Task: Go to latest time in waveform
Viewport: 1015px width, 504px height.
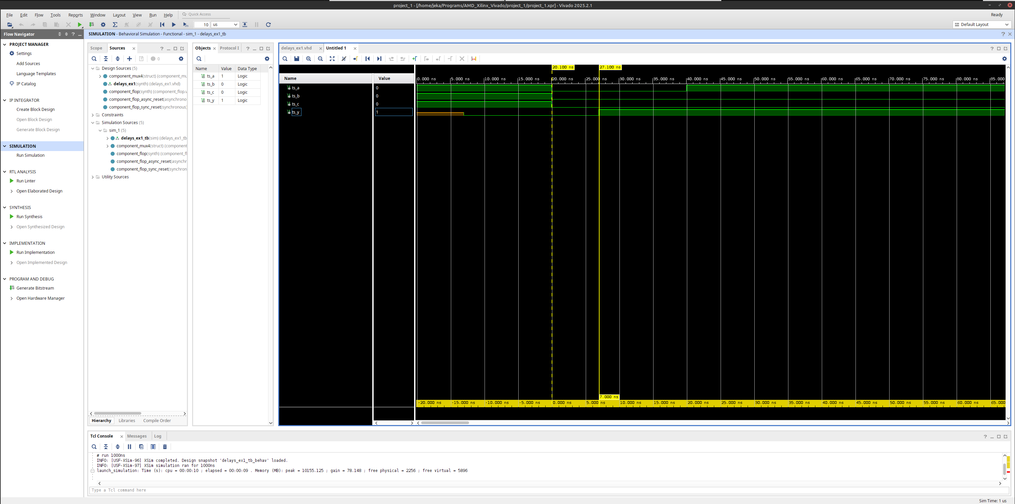Action: click(x=379, y=59)
